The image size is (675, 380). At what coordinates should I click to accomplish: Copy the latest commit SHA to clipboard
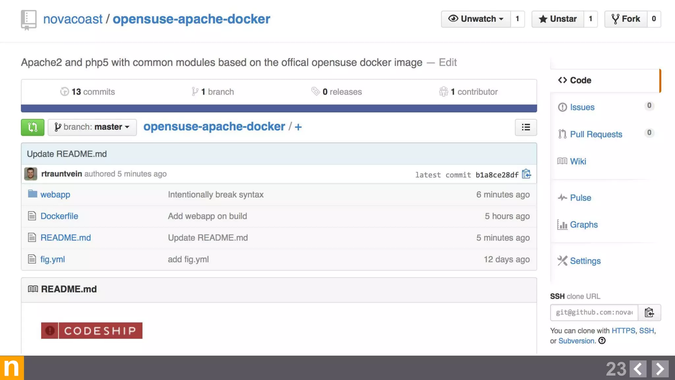point(526,174)
